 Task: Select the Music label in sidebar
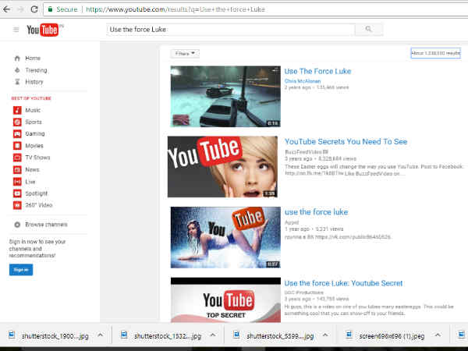[x=33, y=110]
